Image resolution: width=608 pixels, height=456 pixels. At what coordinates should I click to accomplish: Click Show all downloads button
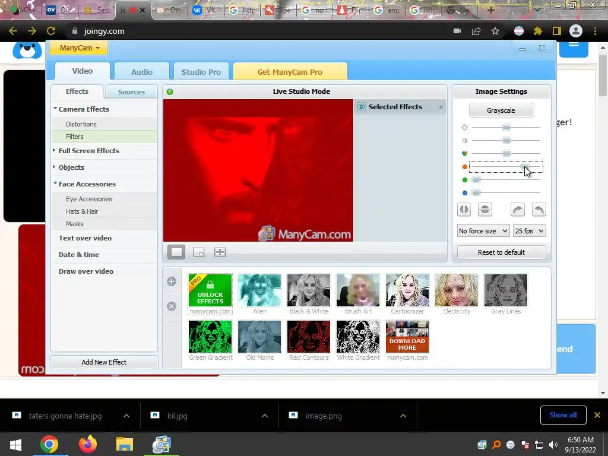tap(563, 415)
